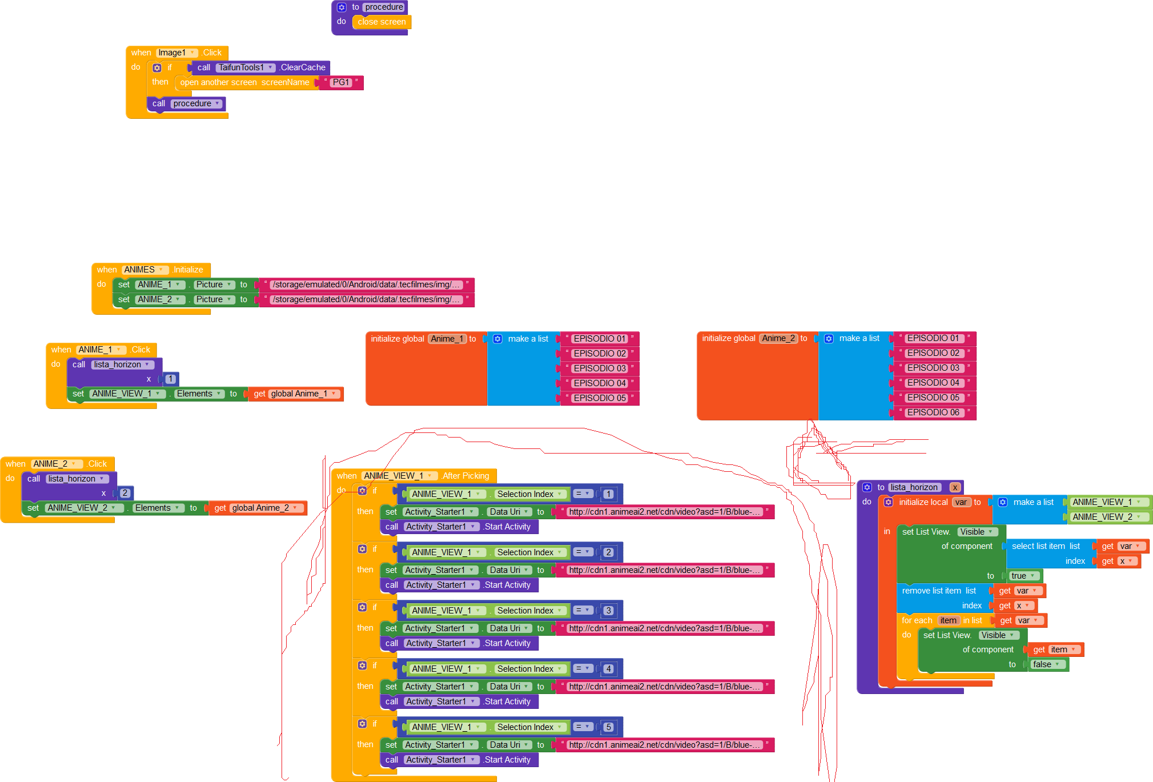This screenshot has width=1153, height=782.
Task: Click the mutator gear on the 'to procedure' block
Action: (342, 7)
